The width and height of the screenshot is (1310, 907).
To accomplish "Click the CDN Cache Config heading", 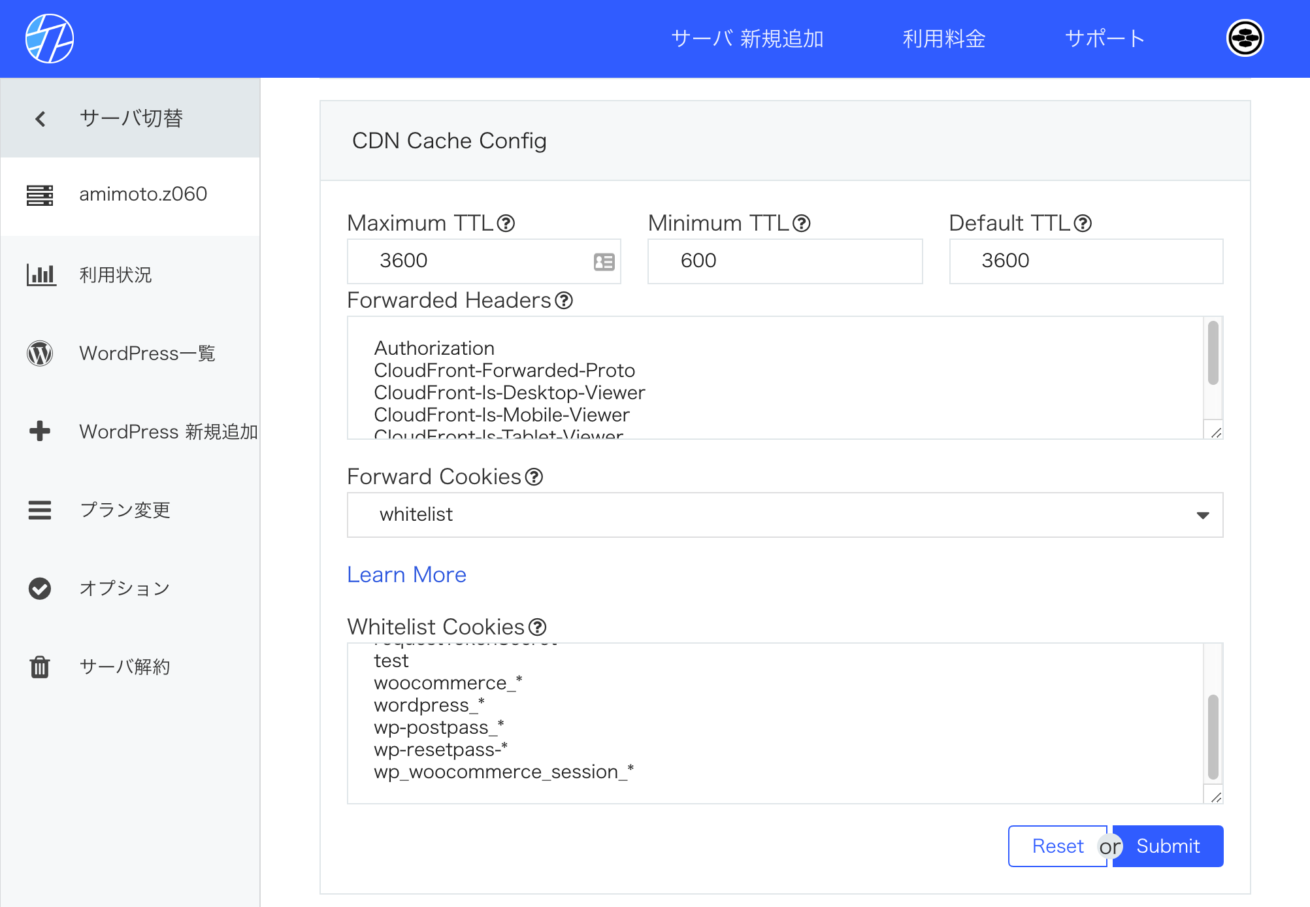I will 450,141.
